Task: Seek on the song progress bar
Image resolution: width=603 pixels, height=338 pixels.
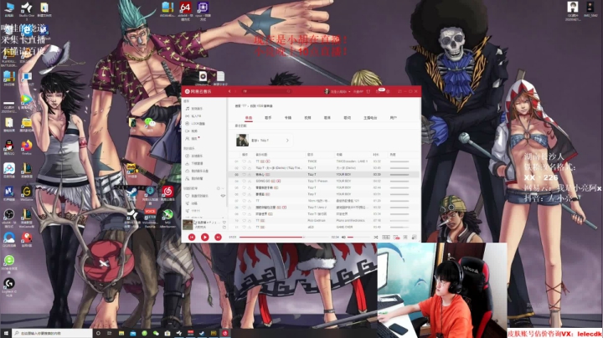Action: pos(284,238)
